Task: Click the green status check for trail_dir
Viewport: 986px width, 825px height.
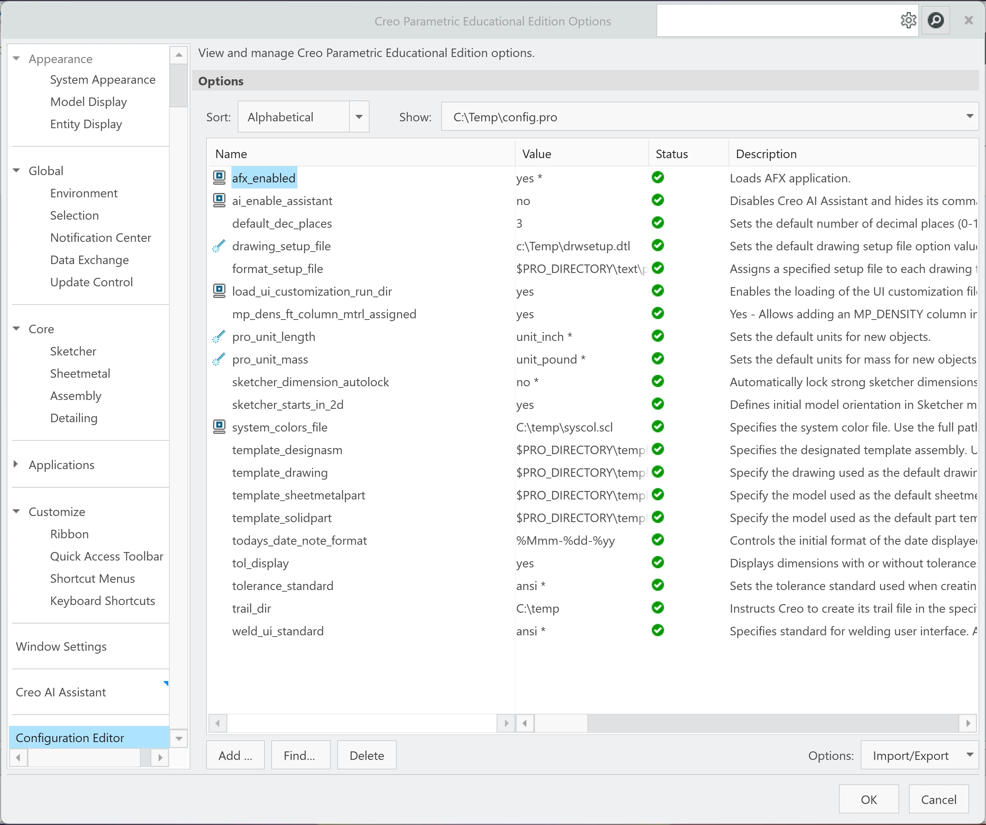Action: tap(658, 608)
